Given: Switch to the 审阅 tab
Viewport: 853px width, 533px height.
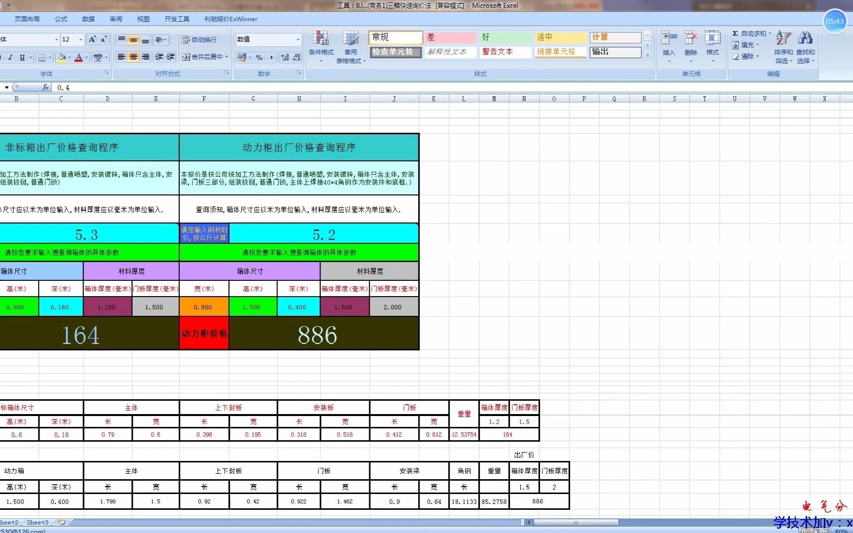Looking at the screenshot, I should [116, 19].
